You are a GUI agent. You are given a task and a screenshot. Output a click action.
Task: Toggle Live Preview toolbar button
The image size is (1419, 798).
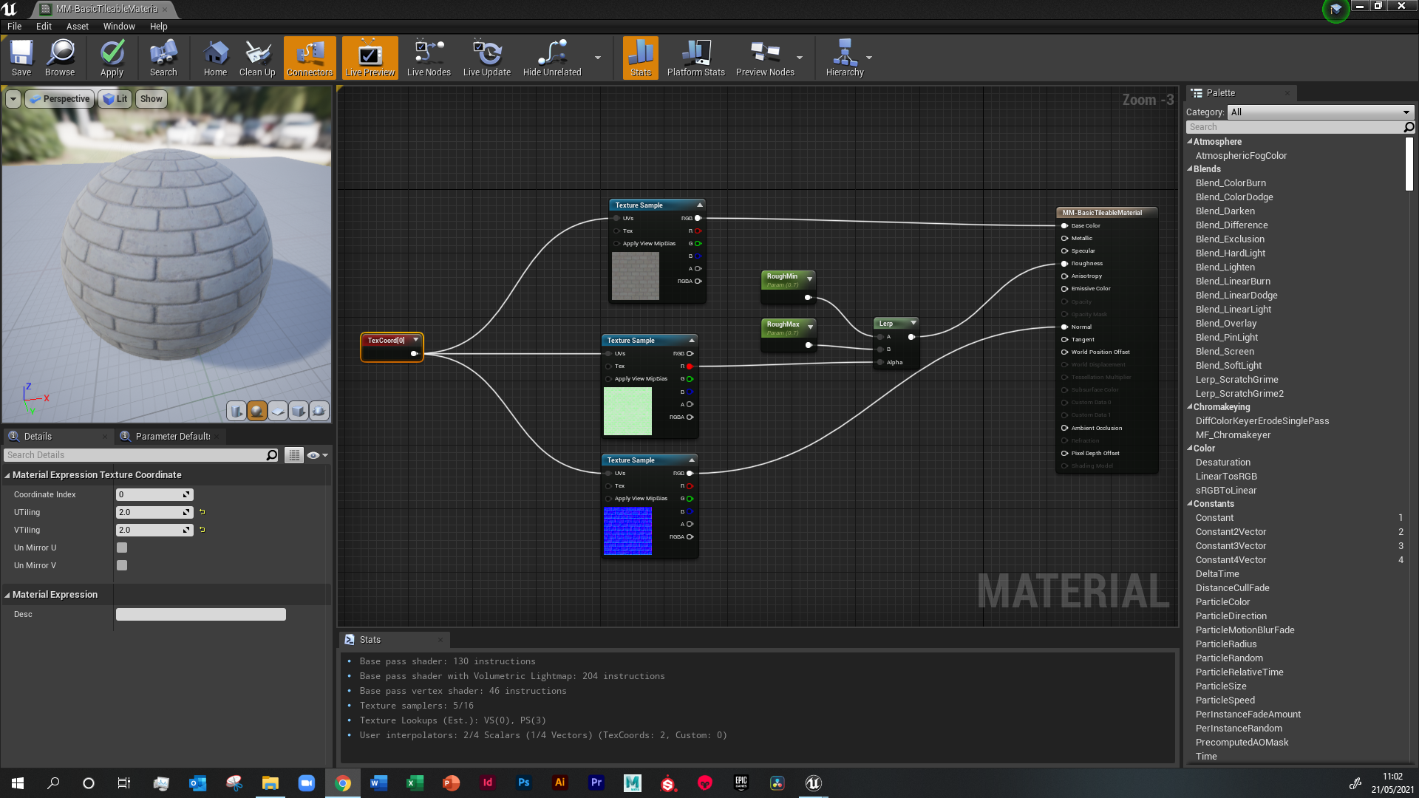(370, 58)
